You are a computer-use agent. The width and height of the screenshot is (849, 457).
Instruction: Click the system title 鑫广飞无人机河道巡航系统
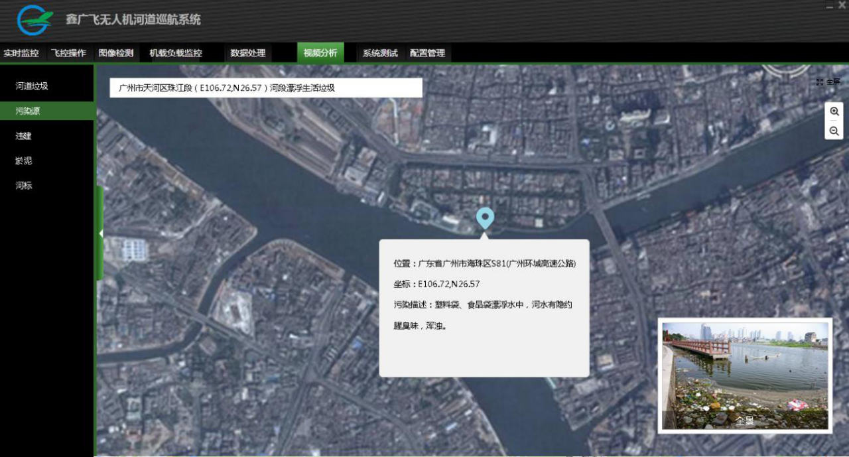click(133, 20)
